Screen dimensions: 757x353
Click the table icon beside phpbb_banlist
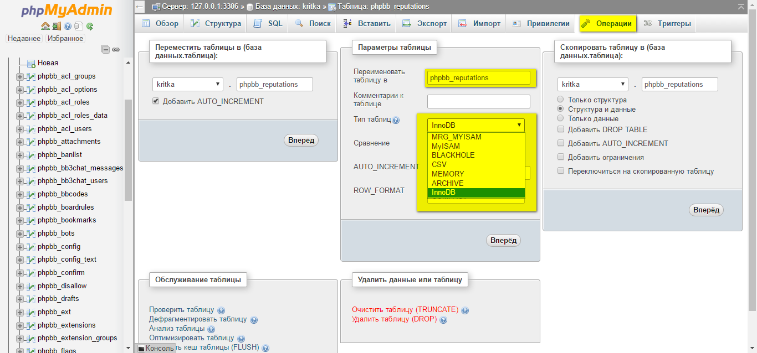(x=31, y=155)
